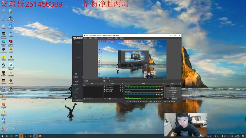Lock the 文本 (GDI+) 2 source
The height and width of the screenshot is (138, 246).
[122, 86]
